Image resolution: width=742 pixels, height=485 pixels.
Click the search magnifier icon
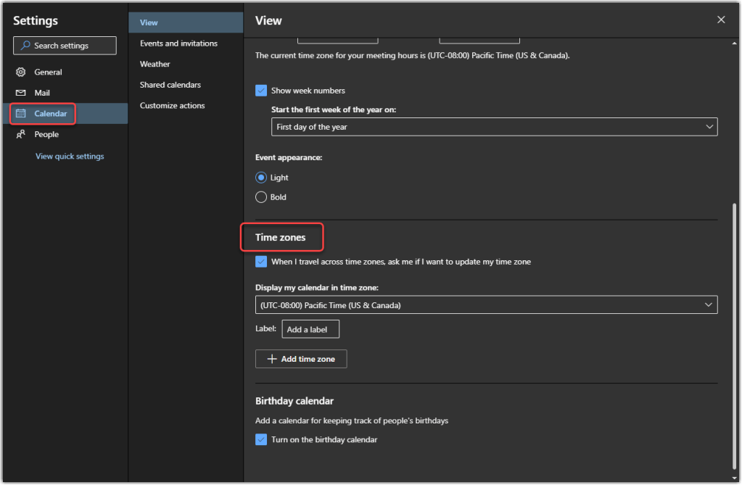25,46
